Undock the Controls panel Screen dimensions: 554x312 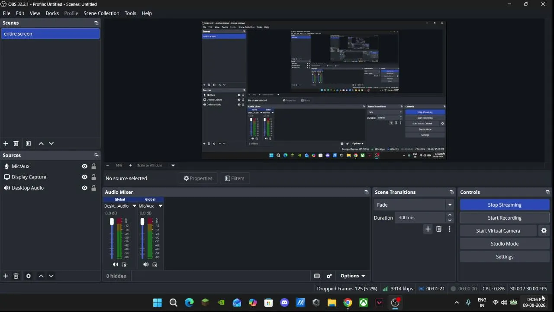[548, 192]
